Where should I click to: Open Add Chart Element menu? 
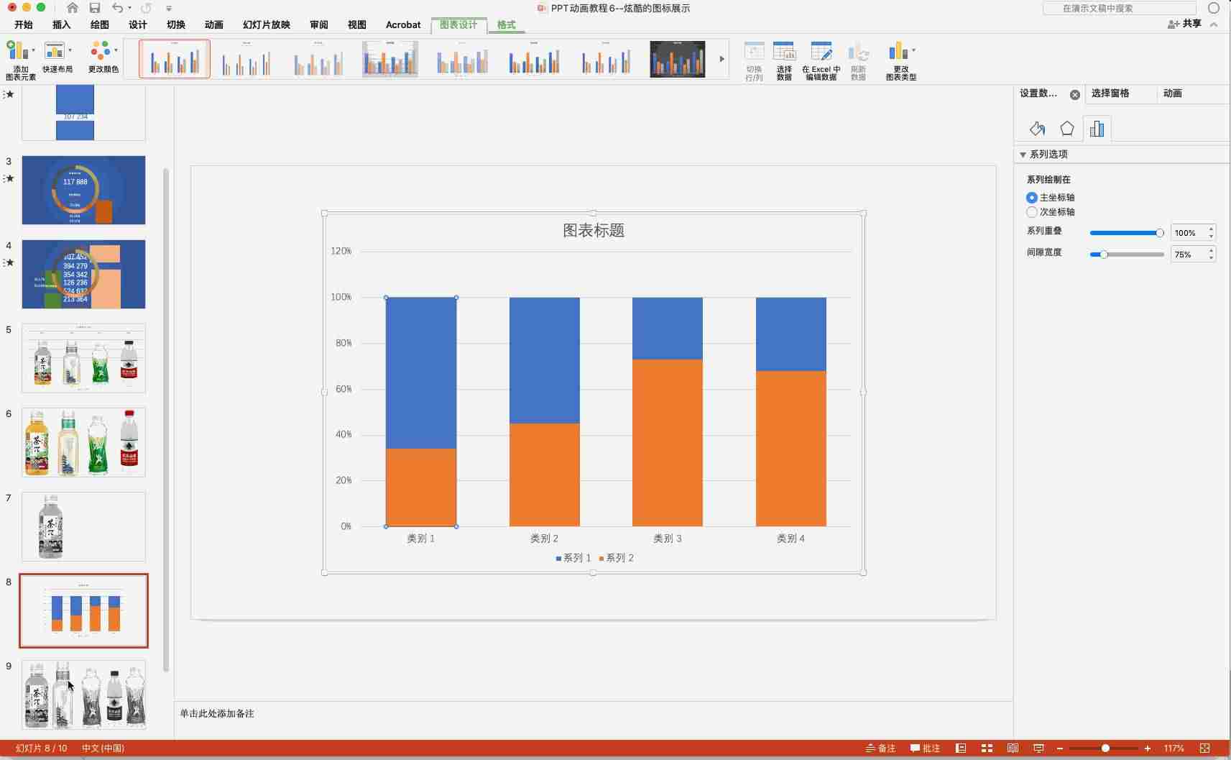[x=21, y=60]
